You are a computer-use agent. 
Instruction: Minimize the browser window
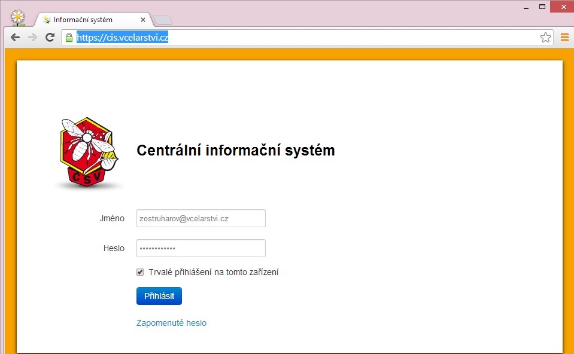pos(526,7)
